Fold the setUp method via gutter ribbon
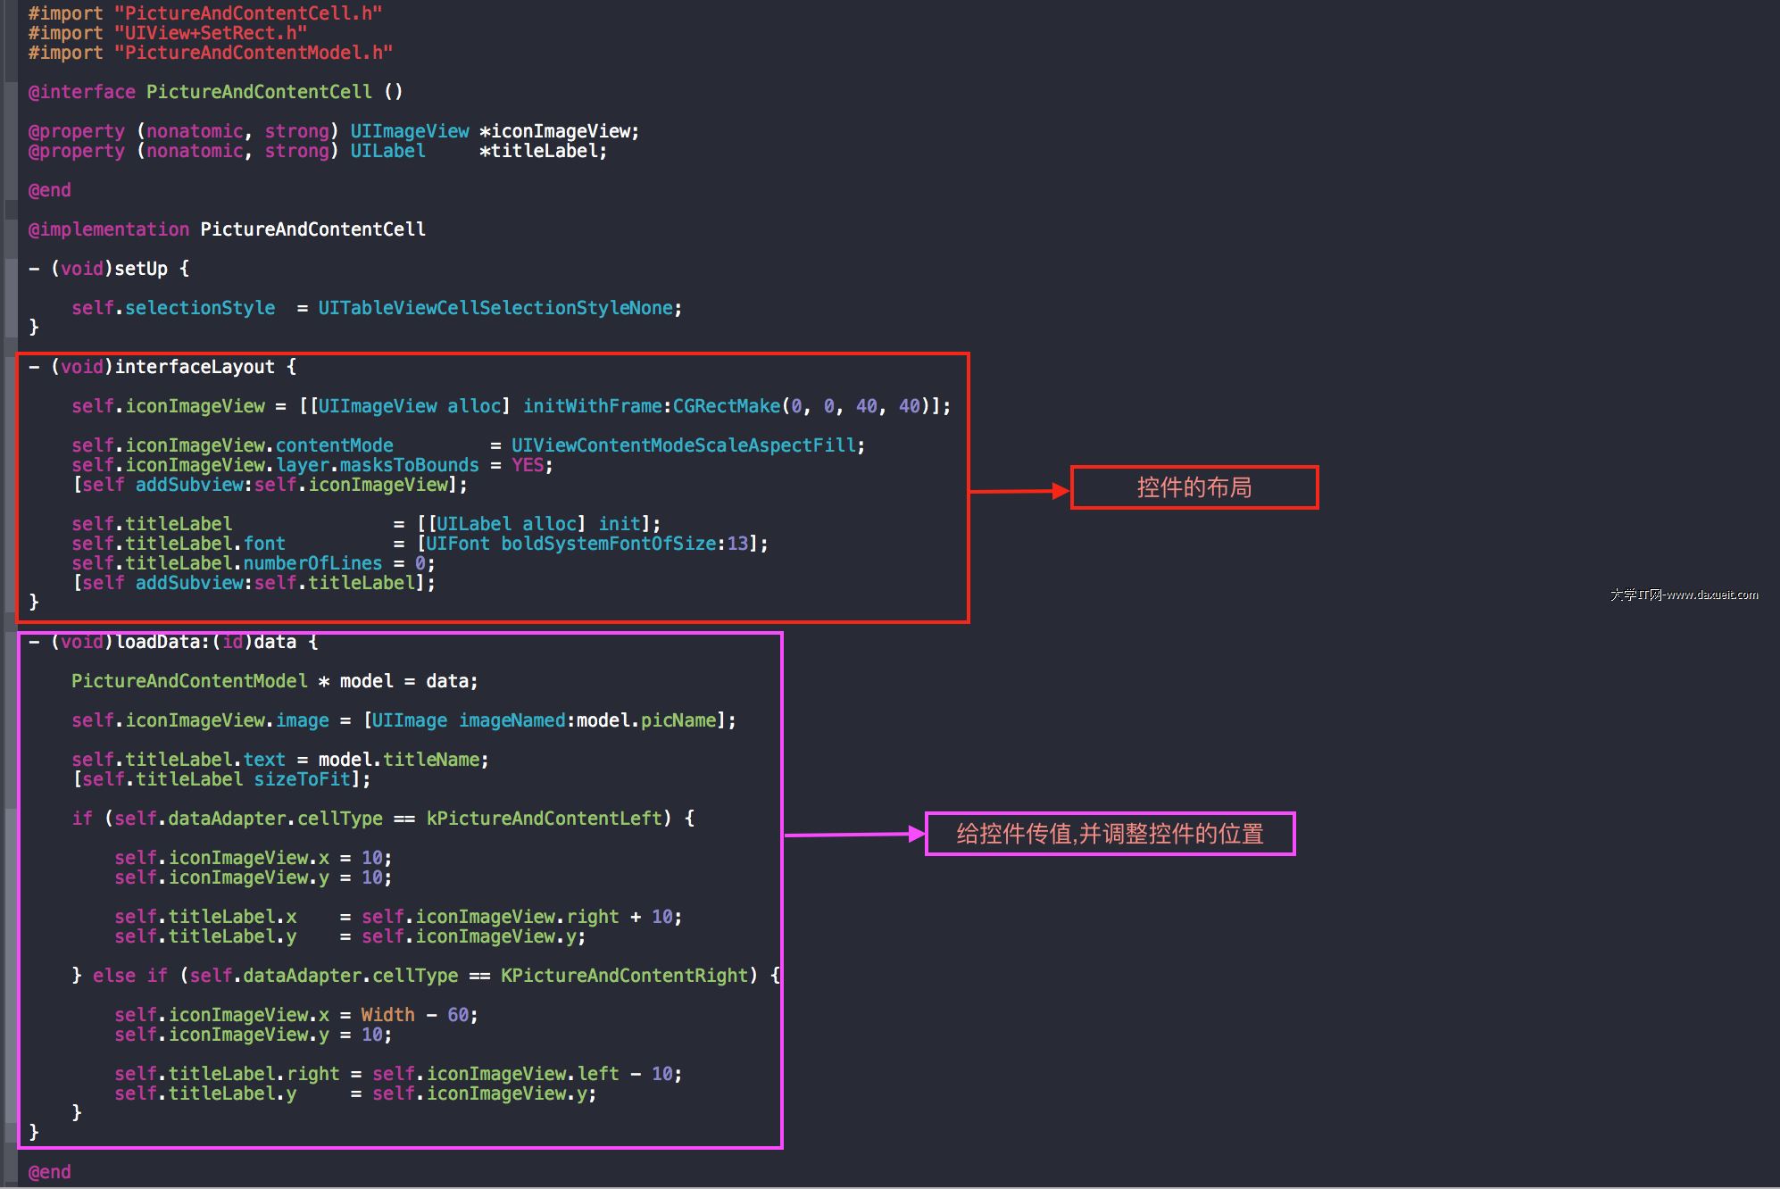Image resolution: width=1780 pixels, height=1189 pixels. 11,297
